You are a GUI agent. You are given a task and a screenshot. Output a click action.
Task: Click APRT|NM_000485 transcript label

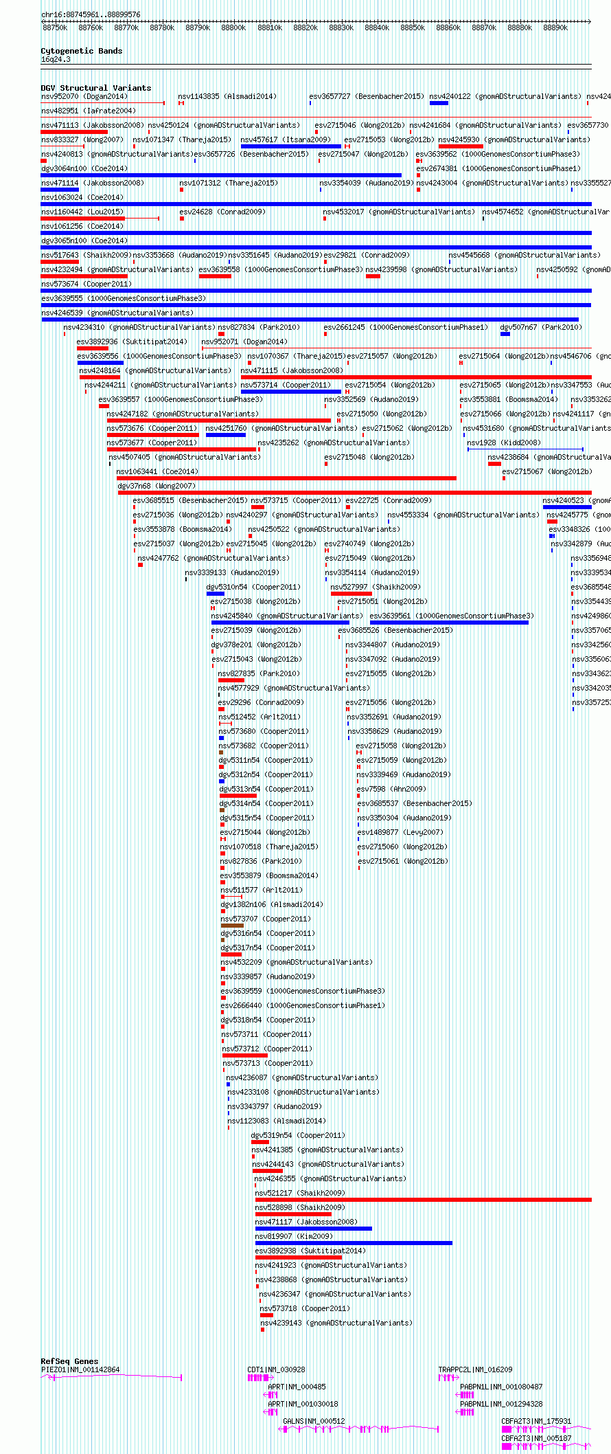tap(297, 1387)
